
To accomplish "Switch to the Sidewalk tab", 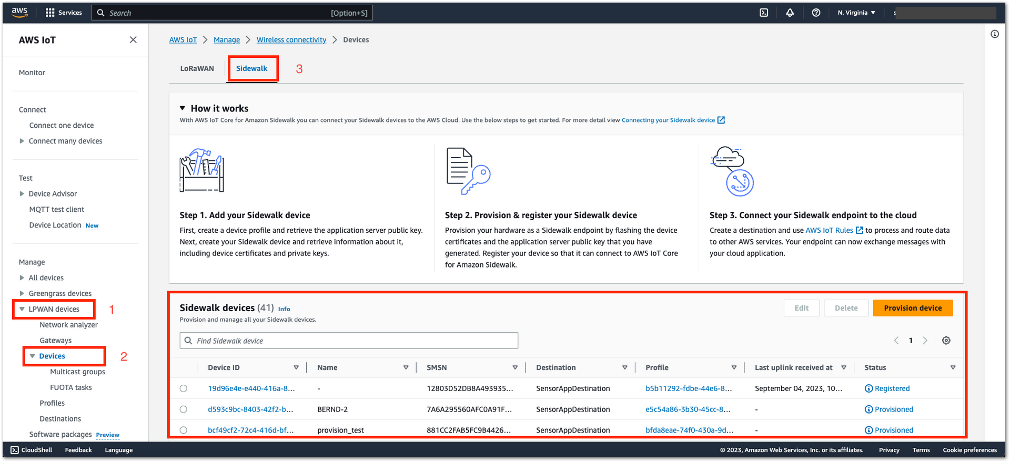I will [251, 68].
